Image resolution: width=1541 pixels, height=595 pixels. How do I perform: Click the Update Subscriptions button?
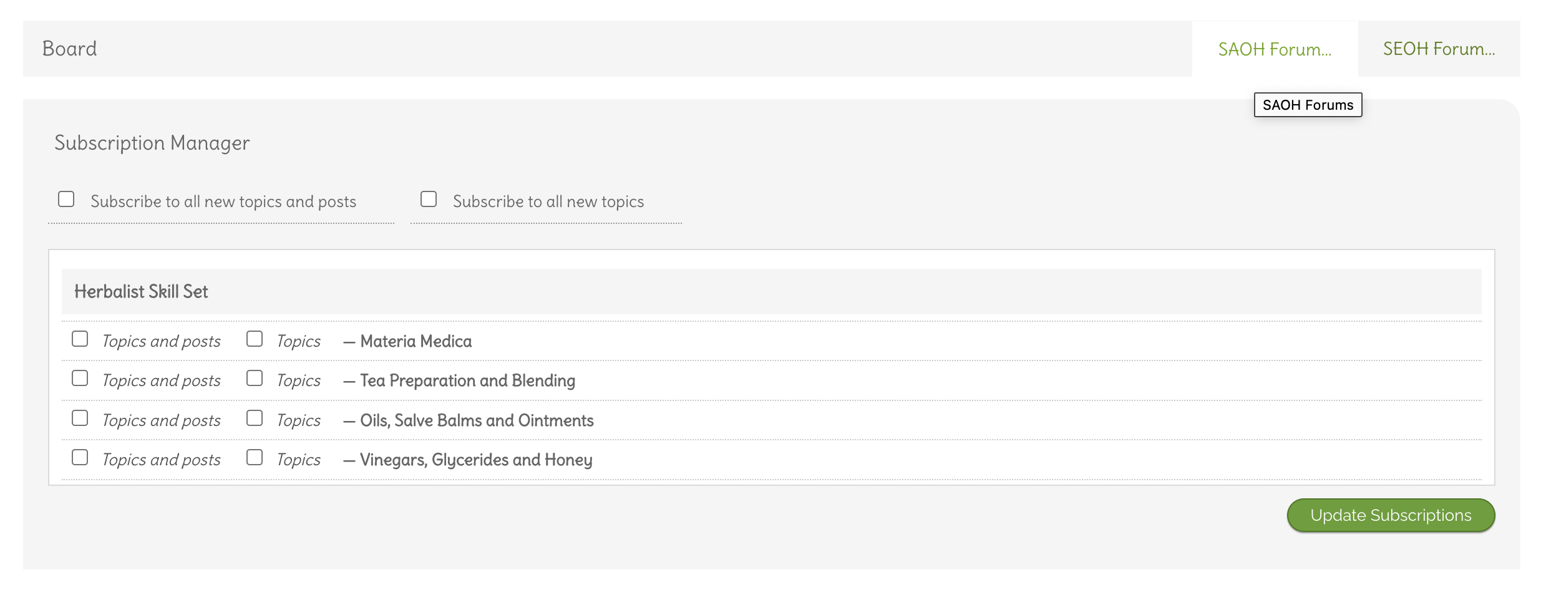pyautogui.click(x=1391, y=515)
